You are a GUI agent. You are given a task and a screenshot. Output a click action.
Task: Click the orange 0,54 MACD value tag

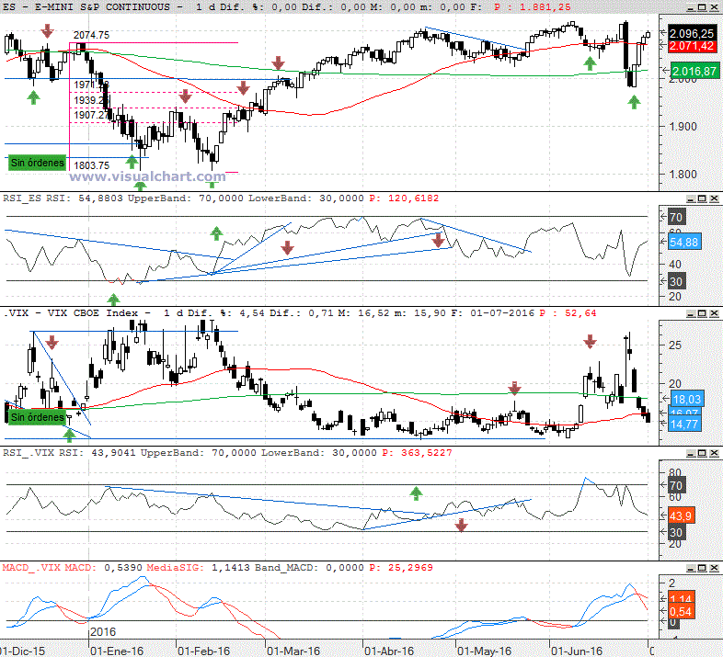click(681, 612)
